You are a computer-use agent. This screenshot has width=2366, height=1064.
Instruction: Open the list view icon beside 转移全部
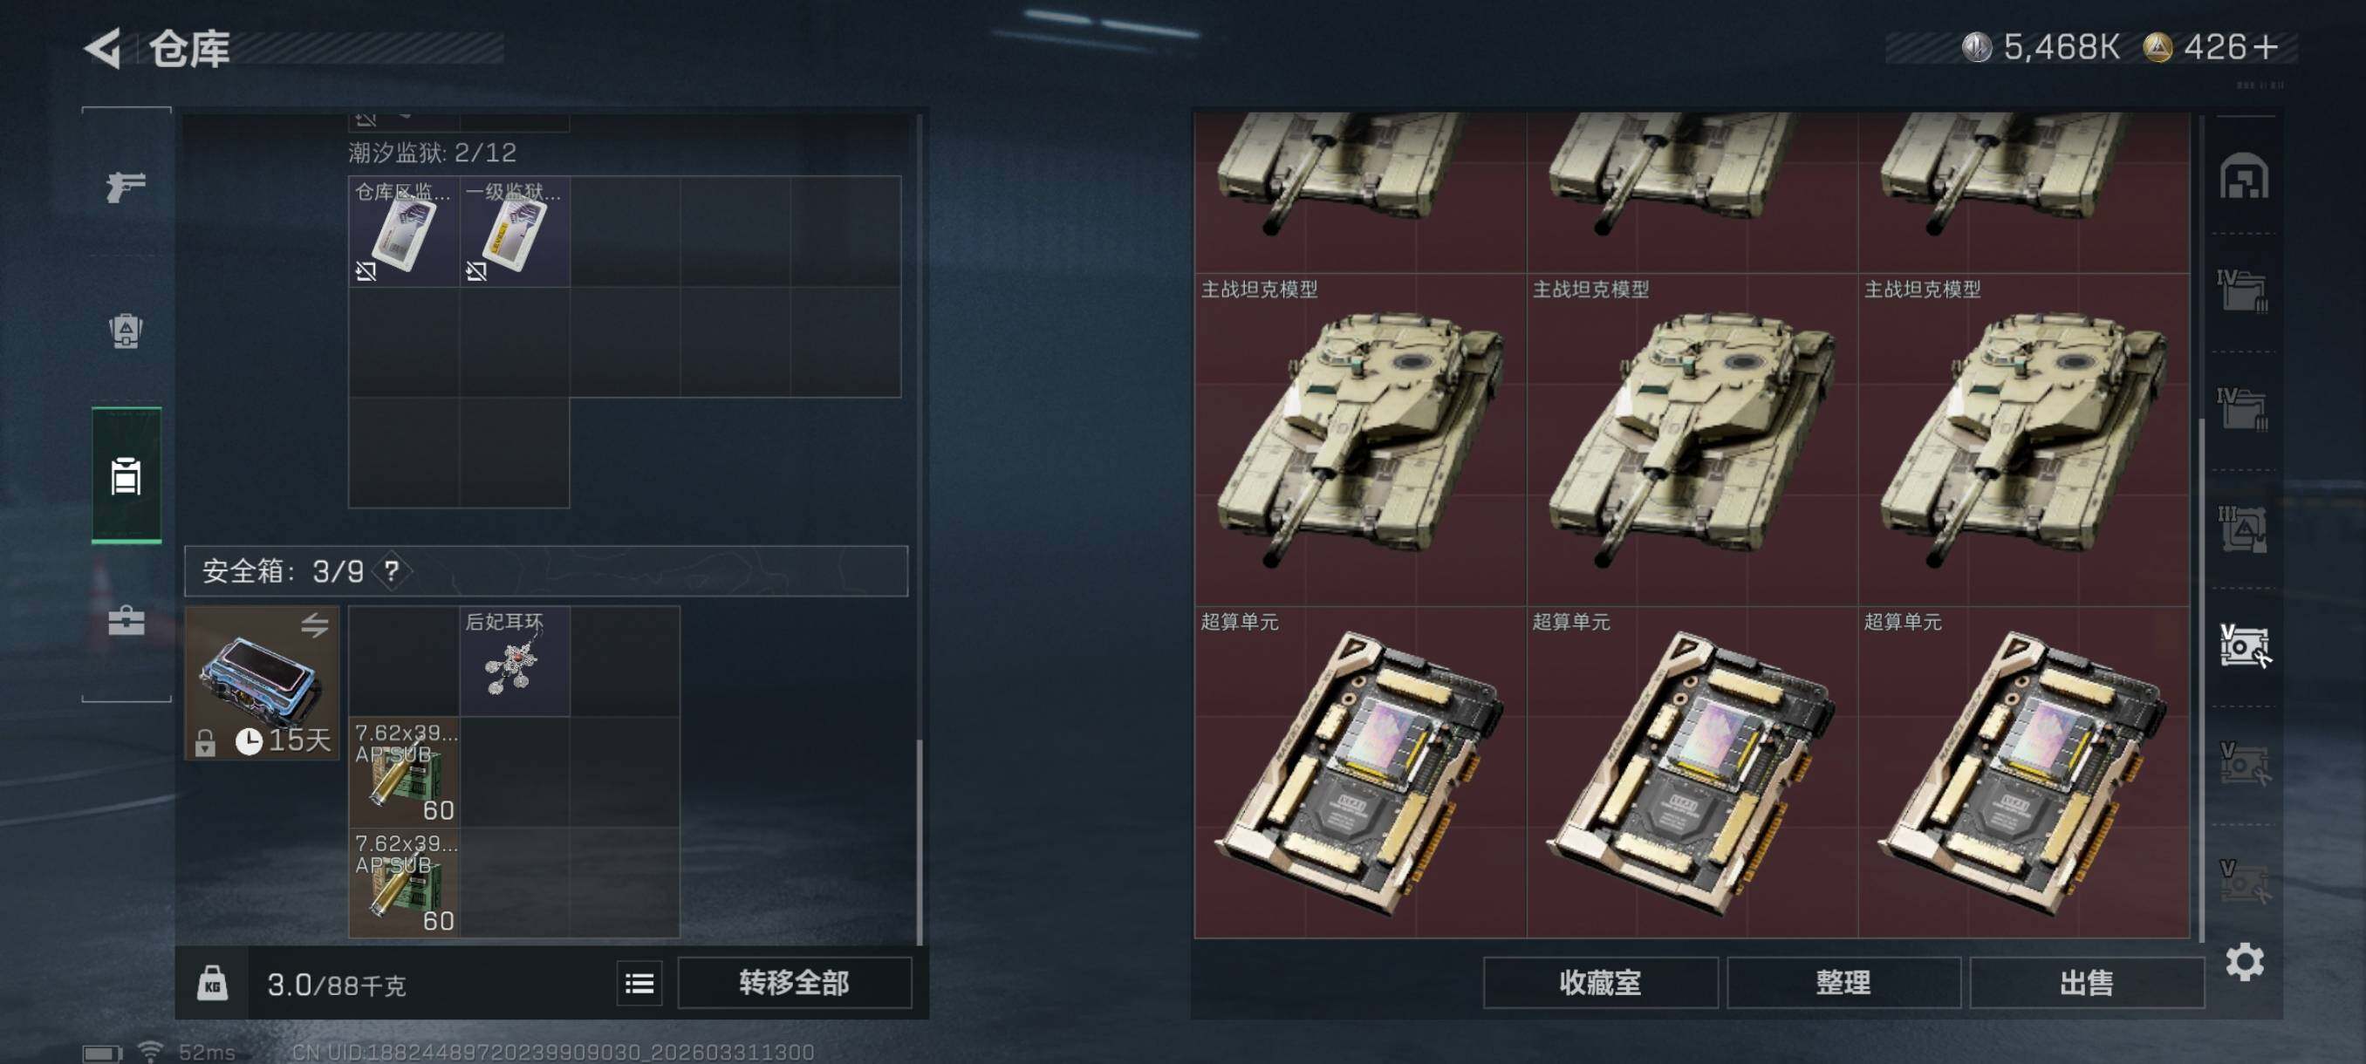point(639,983)
